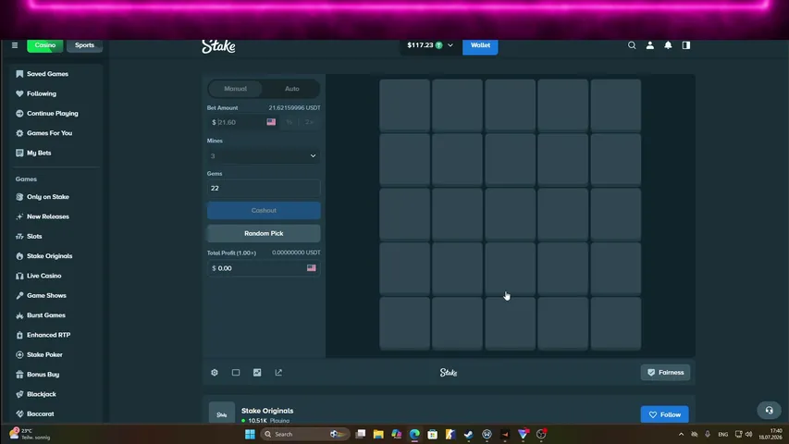The width and height of the screenshot is (789, 444).
Task: Open game settings gear icon
Action: tap(215, 373)
